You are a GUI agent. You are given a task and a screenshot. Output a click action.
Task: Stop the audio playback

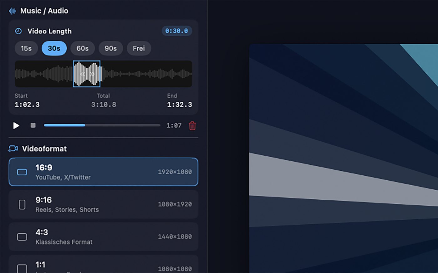(x=33, y=125)
